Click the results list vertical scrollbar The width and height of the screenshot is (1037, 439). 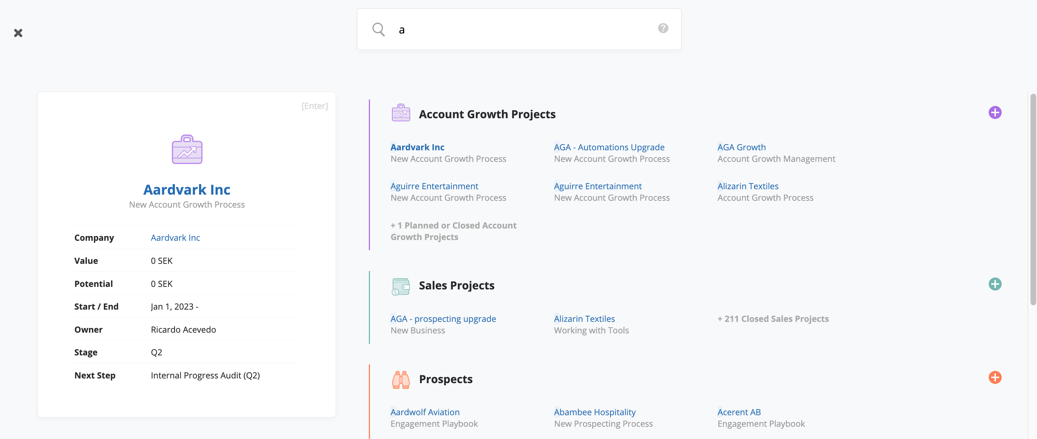(x=1033, y=199)
